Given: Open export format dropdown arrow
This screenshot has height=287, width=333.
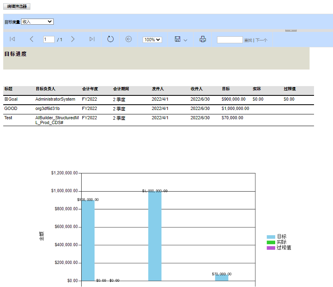Looking at the screenshot, I should point(185,40).
